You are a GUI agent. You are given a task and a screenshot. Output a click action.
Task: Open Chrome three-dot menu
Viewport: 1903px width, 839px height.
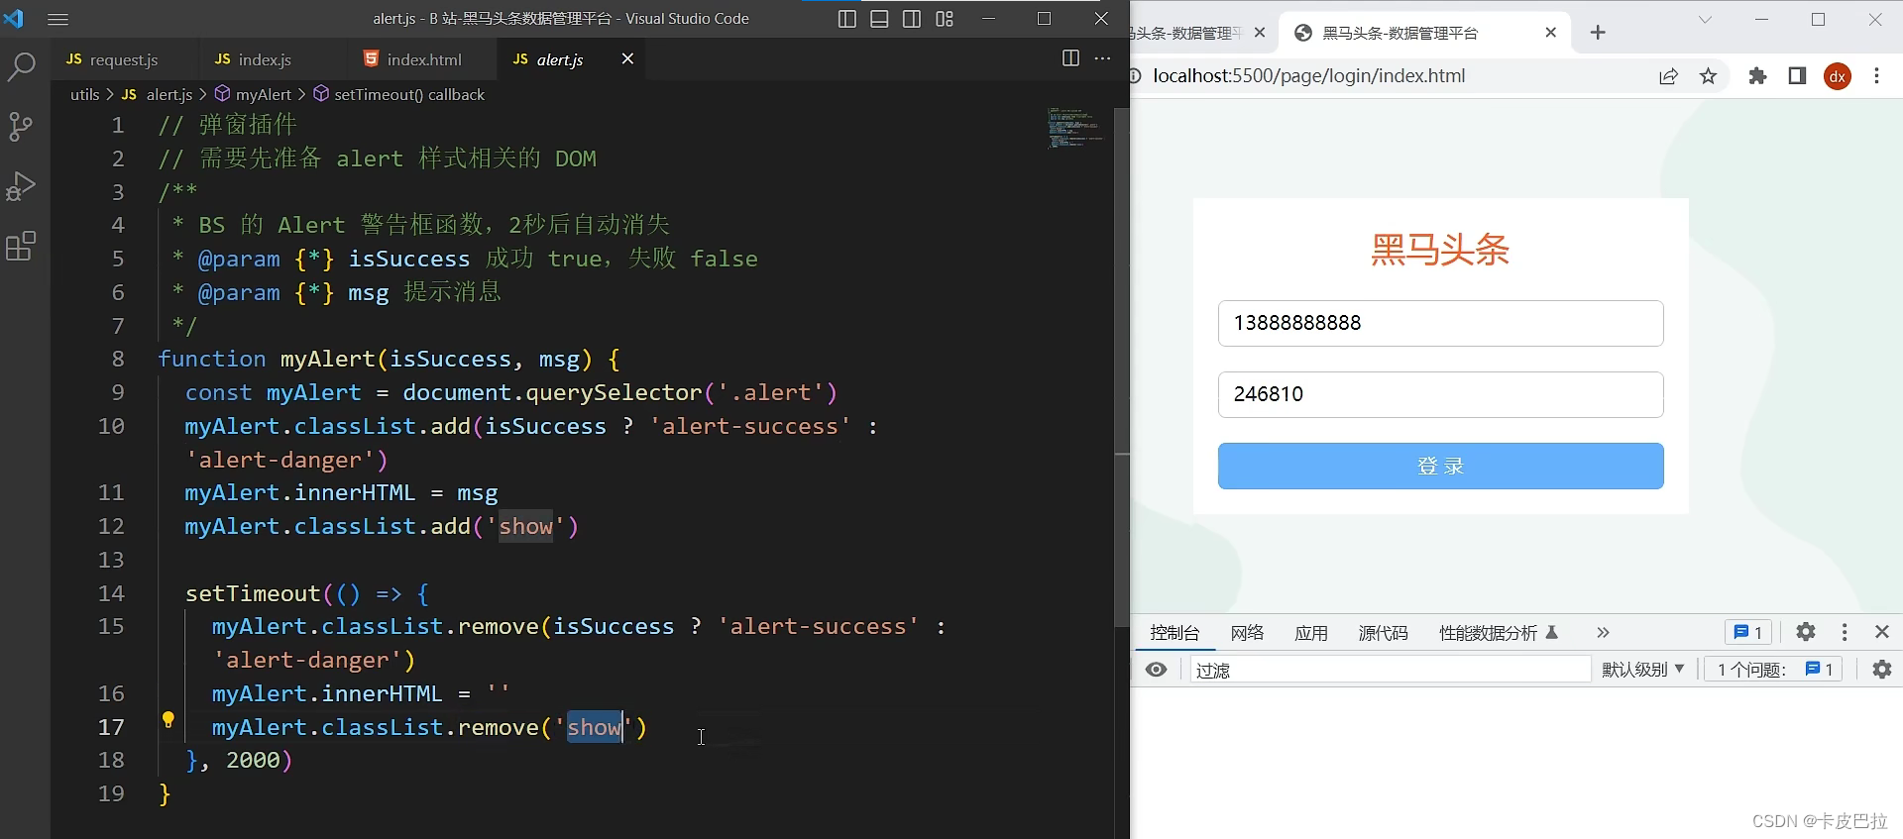[1876, 76]
